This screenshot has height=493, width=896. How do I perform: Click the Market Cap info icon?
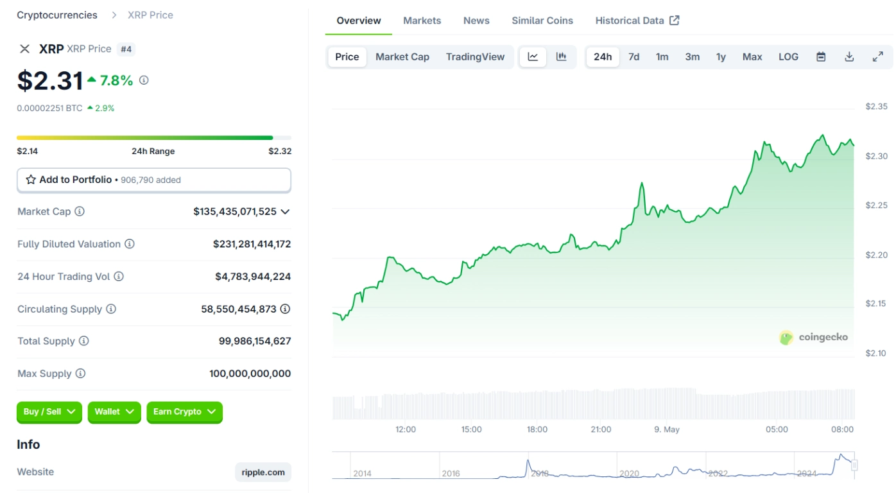pos(80,211)
